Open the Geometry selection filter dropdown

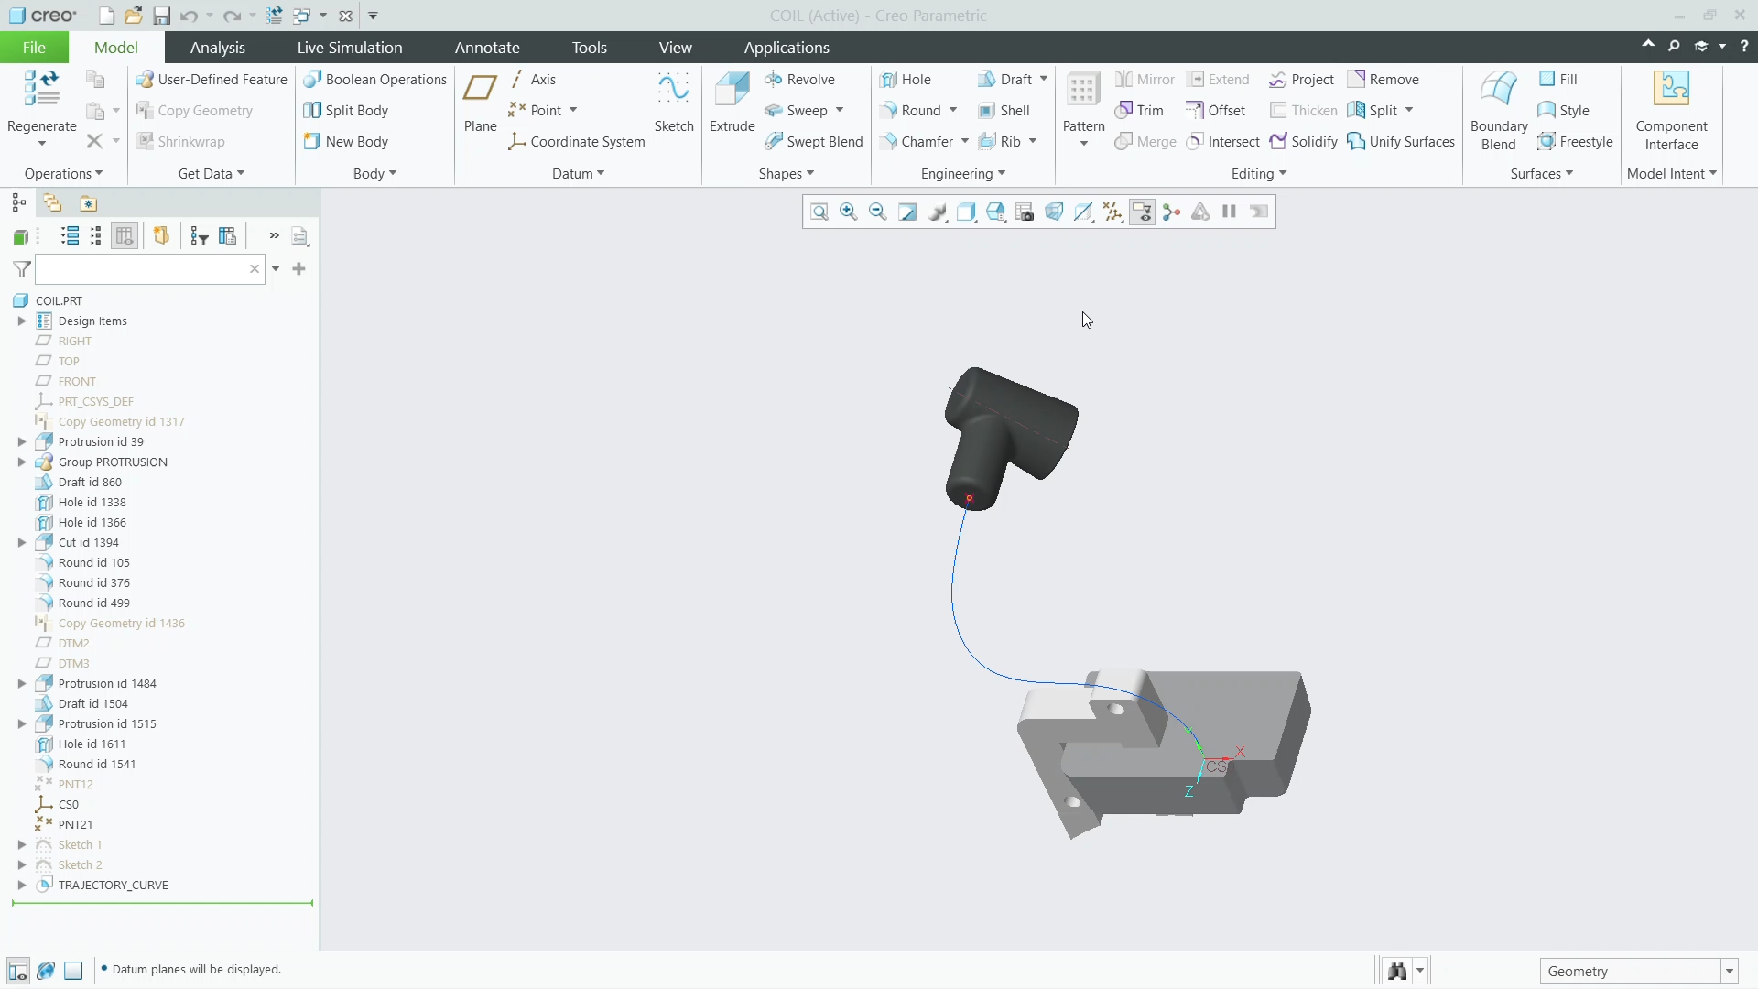[1729, 970]
